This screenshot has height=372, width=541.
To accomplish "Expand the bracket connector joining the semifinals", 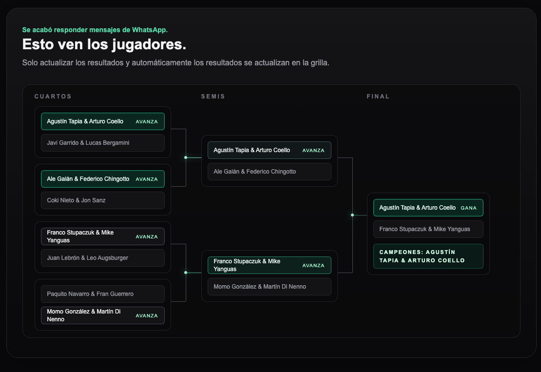I will (x=352, y=215).
